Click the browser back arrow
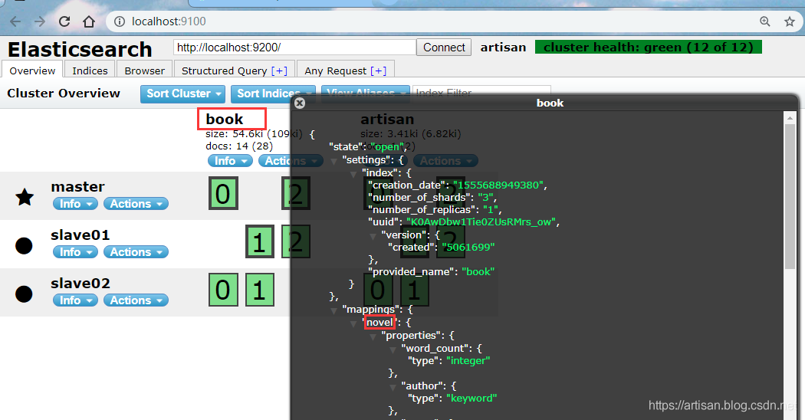805x420 pixels. 16,21
